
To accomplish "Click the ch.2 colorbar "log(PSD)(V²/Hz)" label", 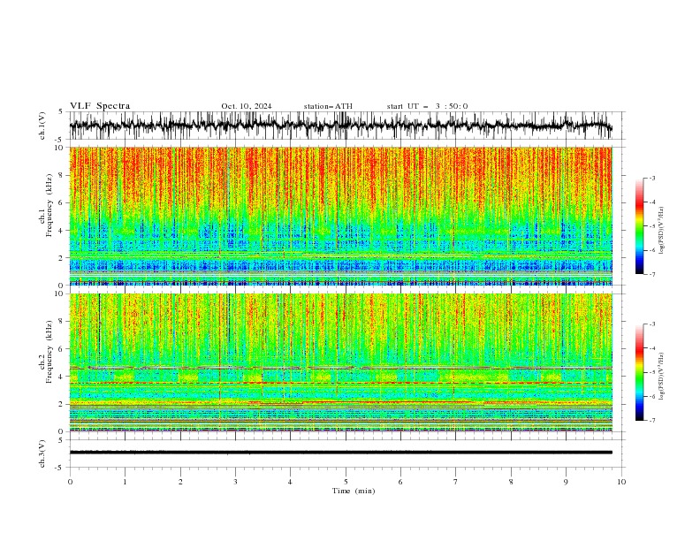I will (662, 376).
